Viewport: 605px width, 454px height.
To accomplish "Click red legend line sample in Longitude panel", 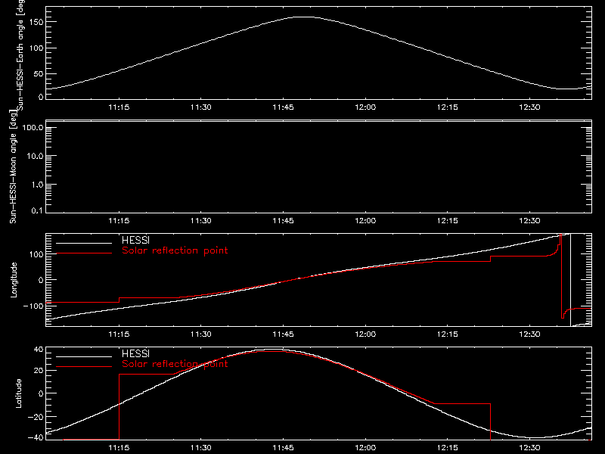I will point(84,253).
